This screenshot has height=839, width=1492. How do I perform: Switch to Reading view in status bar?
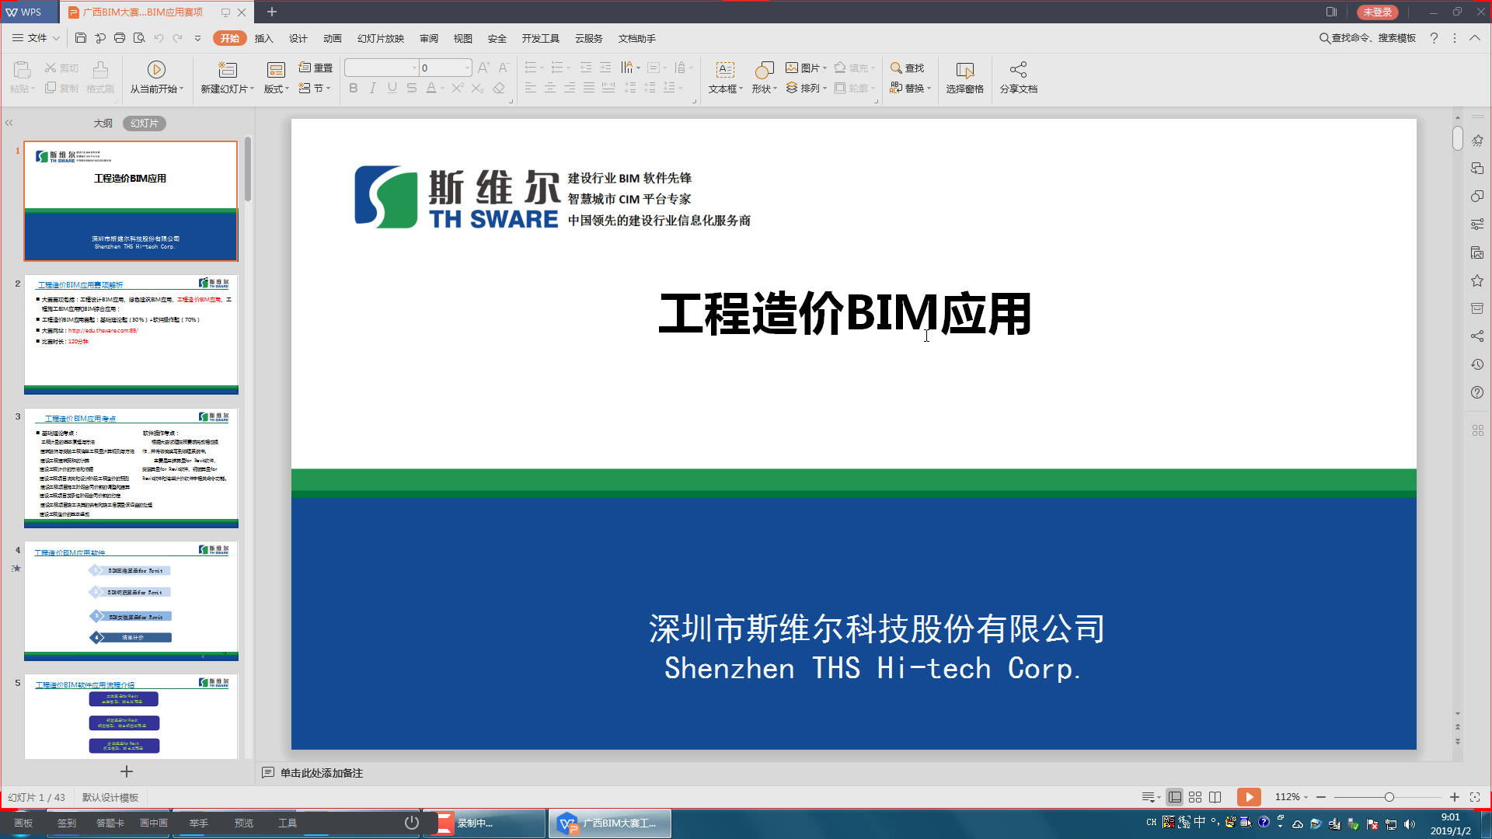pyautogui.click(x=1215, y=797)
